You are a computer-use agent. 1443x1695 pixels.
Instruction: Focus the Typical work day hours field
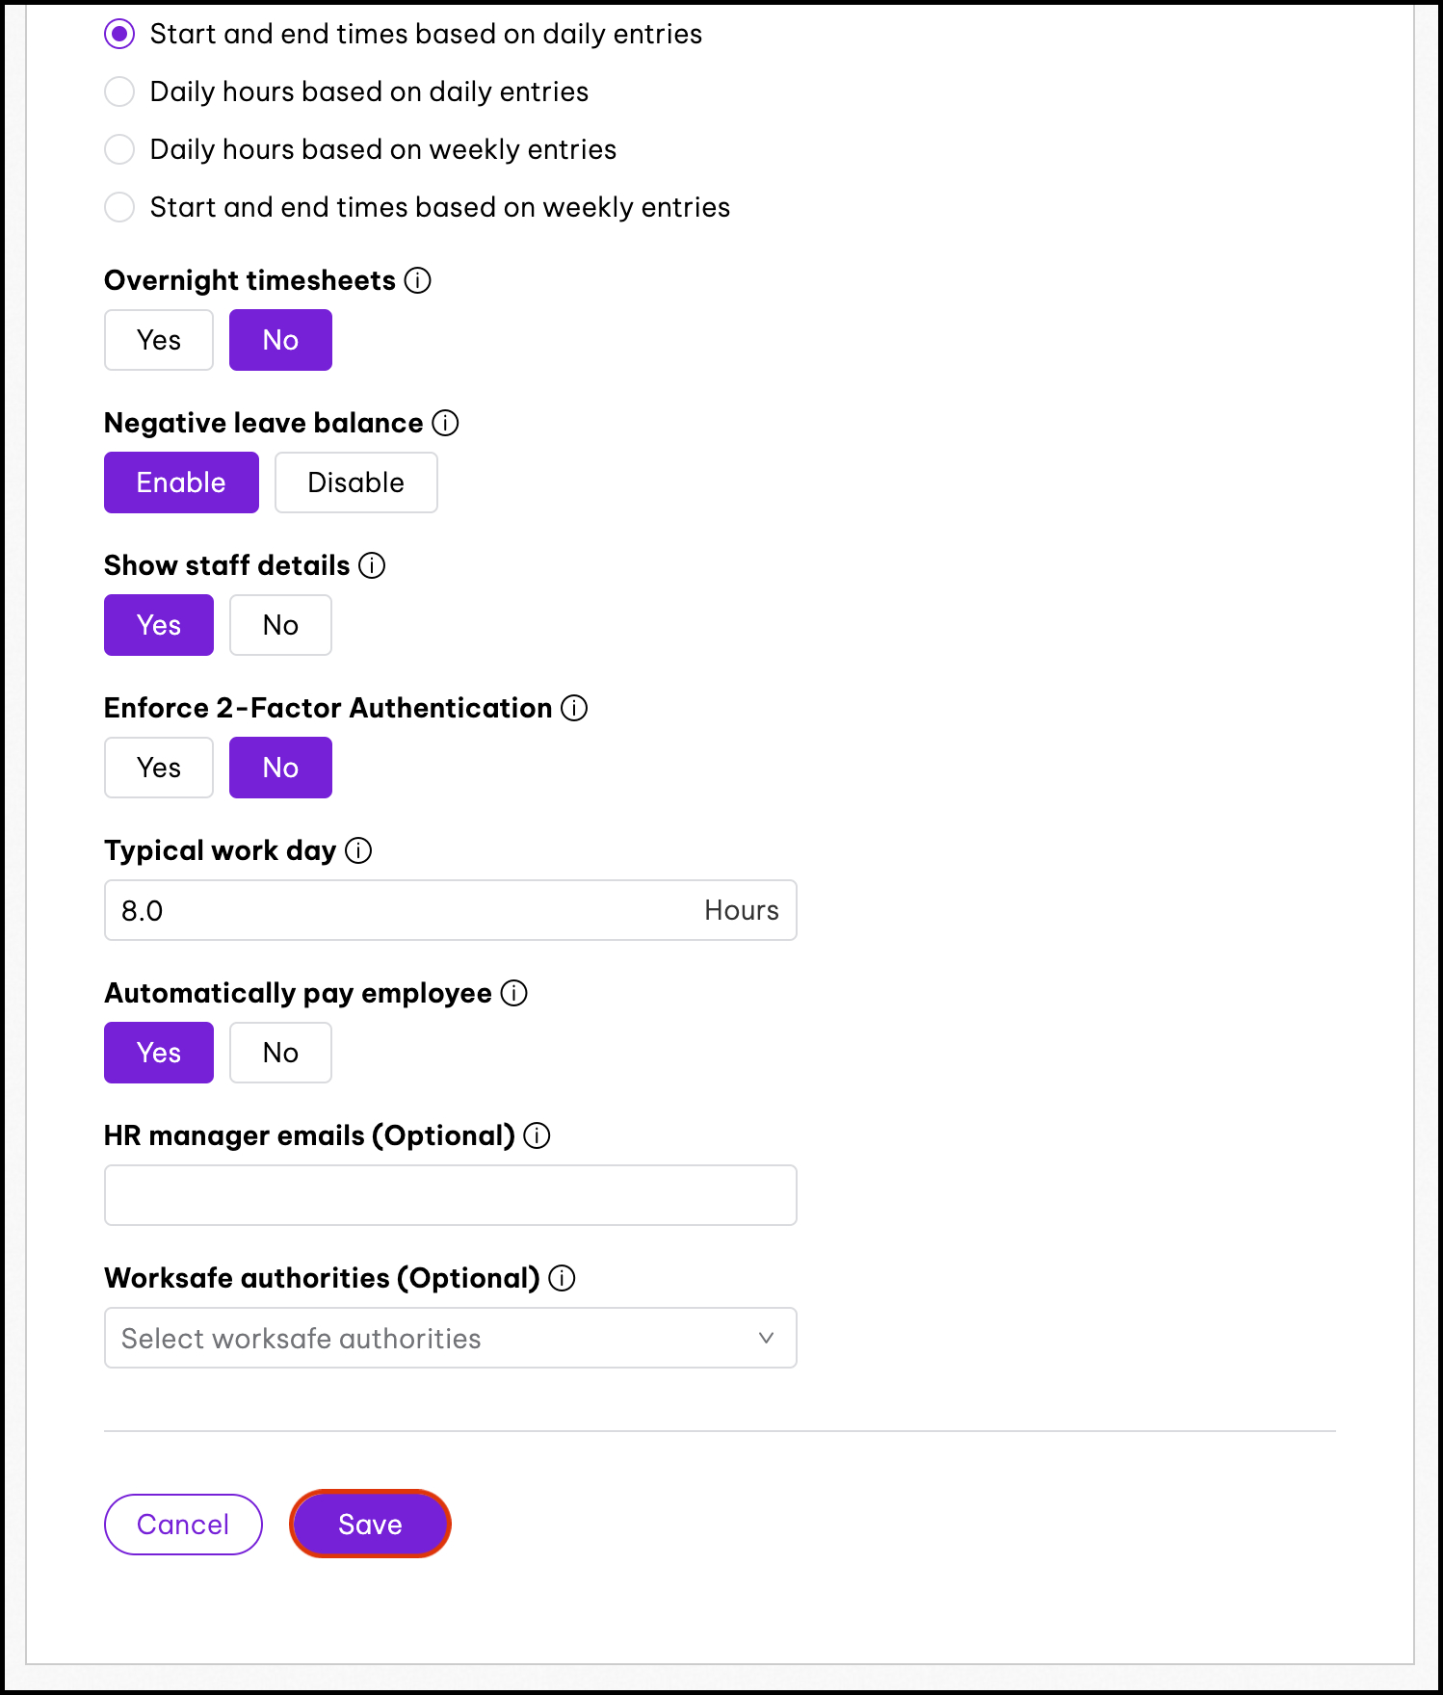pos(451,910)
